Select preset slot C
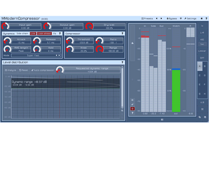The width and height of the screenshot is (209, 189). click(199, 75)
